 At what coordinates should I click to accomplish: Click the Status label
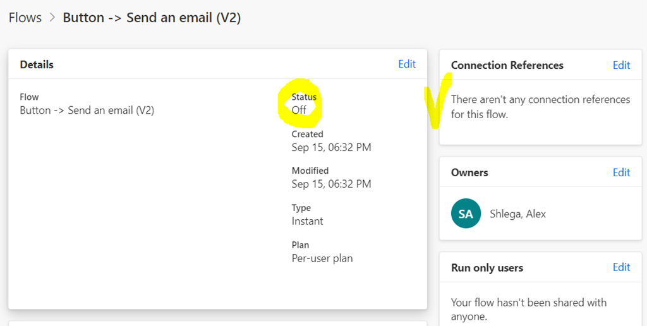pos(304,97)
